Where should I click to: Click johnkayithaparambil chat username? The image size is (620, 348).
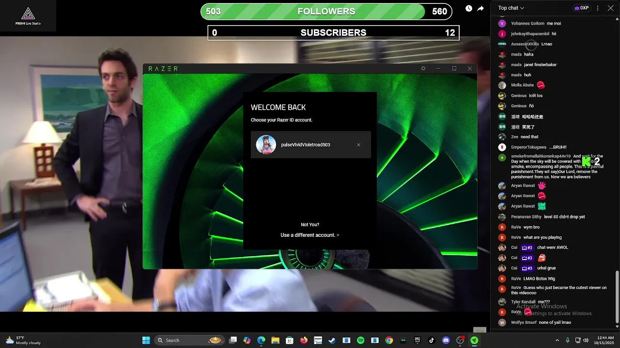530,34
